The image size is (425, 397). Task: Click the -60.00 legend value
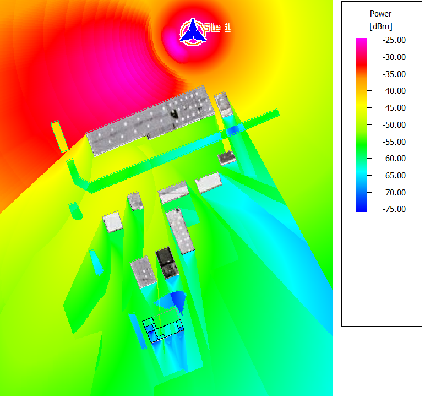pos(394,158)
